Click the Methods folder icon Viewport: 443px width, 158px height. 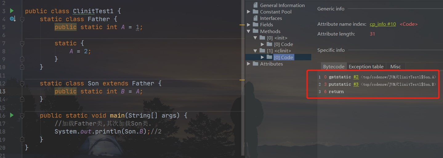[x=255, y=31]
